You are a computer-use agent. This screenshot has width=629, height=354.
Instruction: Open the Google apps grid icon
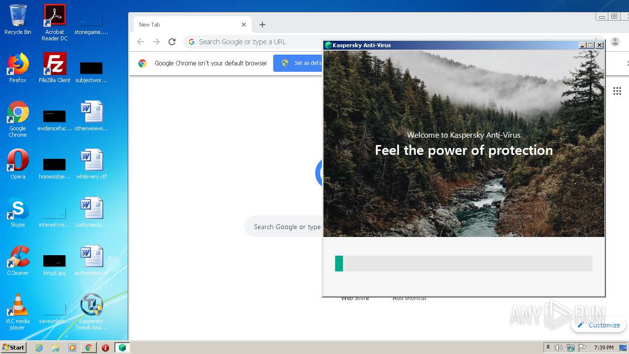[x=617, y=91]
